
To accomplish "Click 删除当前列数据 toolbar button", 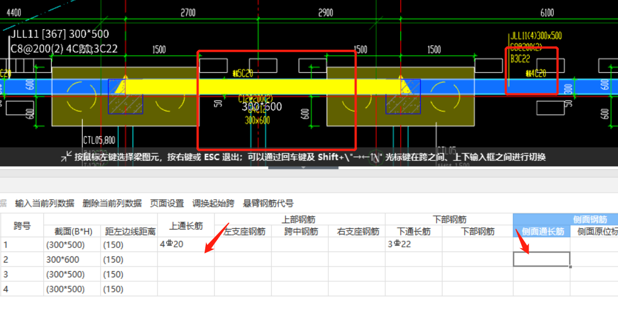I will click(x=112, y=204).
